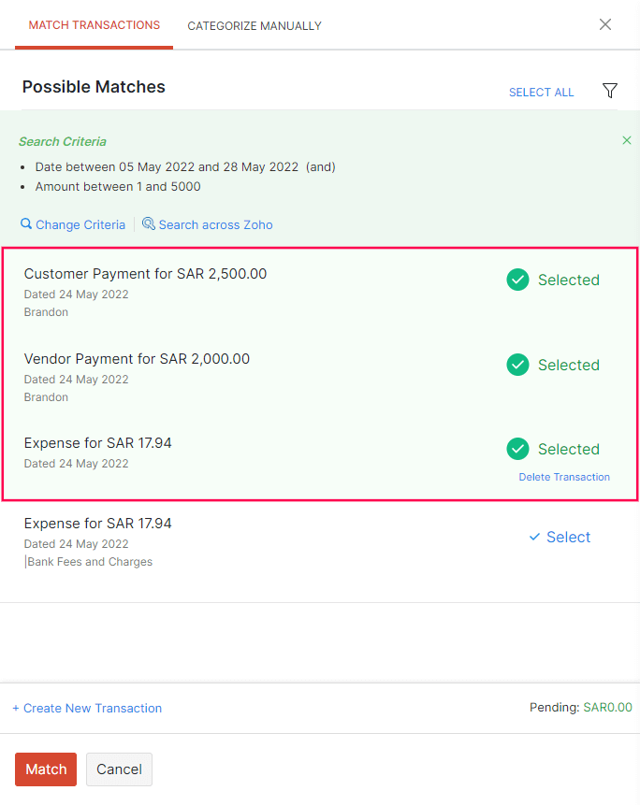Viewport: 640px width, 805px height.
Task: Click the search icon next to Search across Zoho
Action: 149,224
